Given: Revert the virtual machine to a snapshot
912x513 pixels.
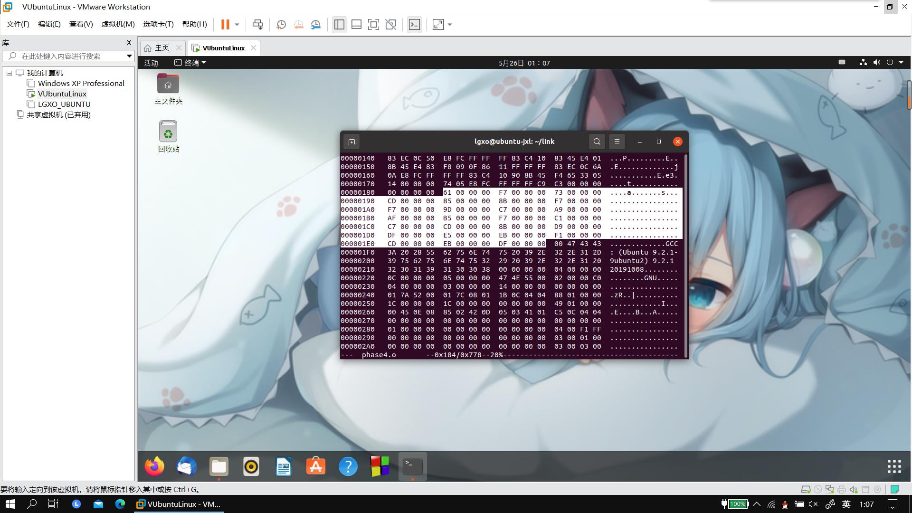Looking at the screenshot, I should coord(299,25).
